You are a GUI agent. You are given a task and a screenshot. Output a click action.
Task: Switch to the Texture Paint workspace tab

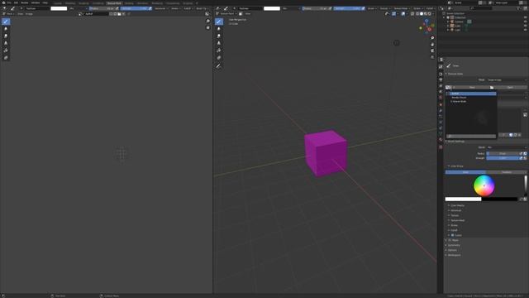tap(114, 3)
